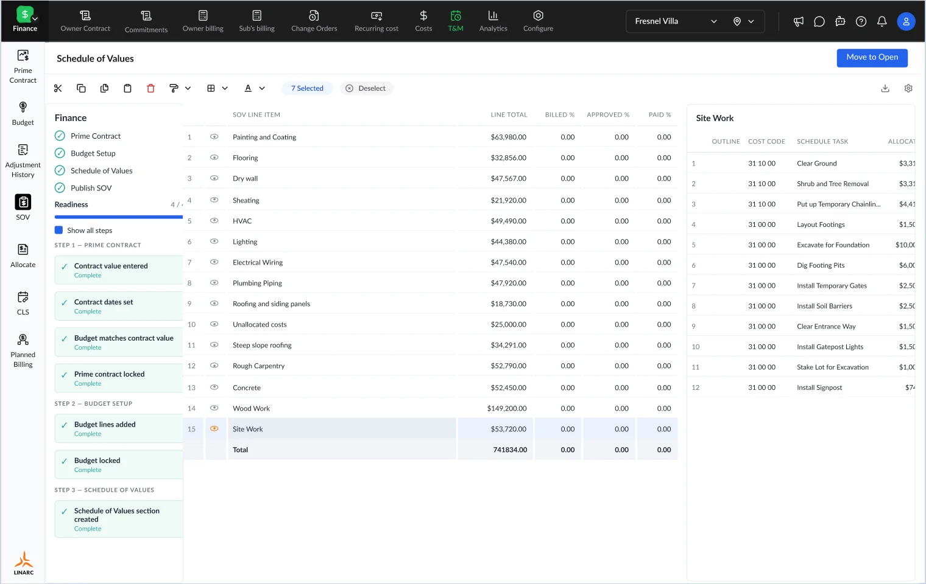Go to Prime Contract in the sidebar
This screenshot has width=926, height=584.
23,67
